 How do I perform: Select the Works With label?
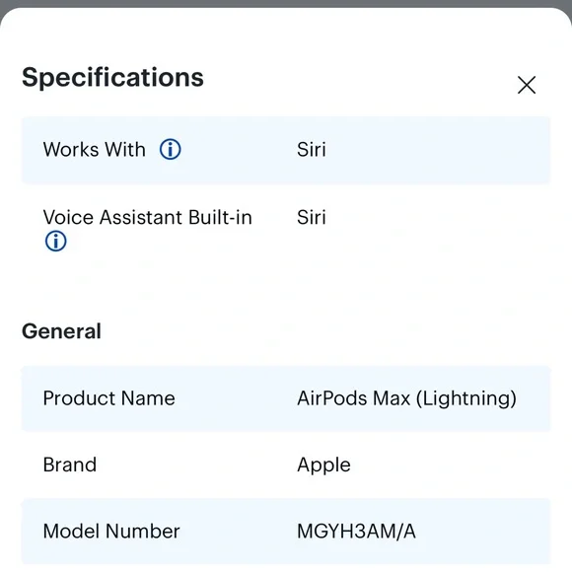tap(94, 149)
